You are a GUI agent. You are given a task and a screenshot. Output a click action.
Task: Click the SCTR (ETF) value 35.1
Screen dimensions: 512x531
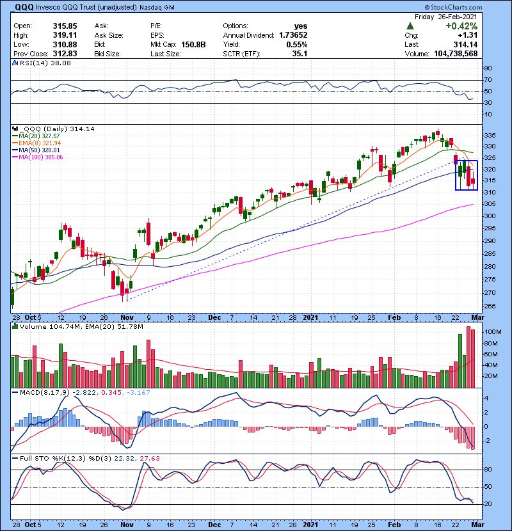point(300,54)
